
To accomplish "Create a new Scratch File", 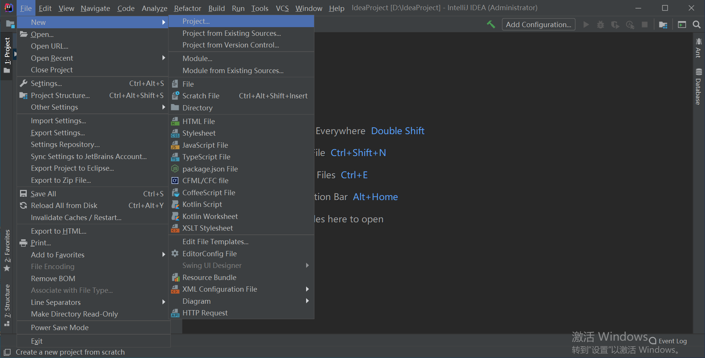I will 241,96.
